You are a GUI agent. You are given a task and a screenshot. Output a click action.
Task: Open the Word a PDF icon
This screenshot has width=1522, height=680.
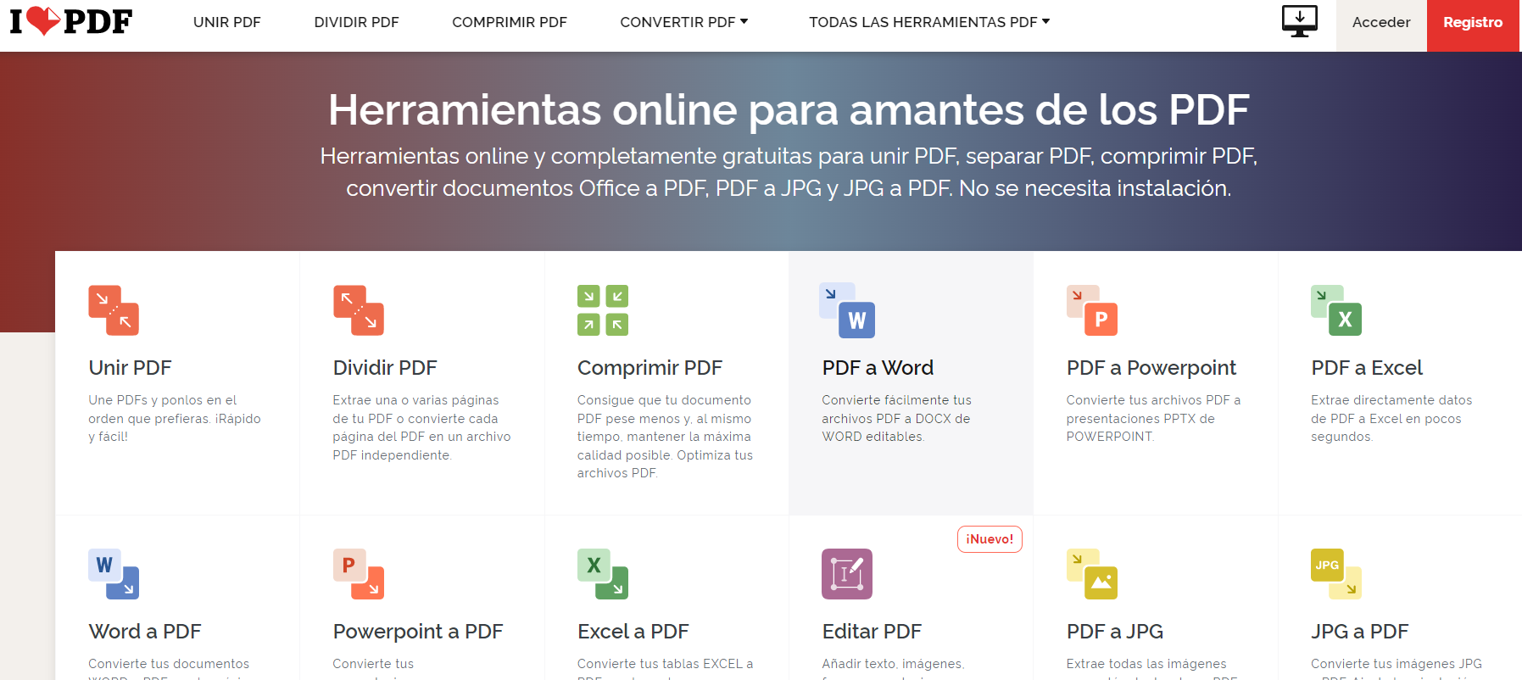point(114,574)
